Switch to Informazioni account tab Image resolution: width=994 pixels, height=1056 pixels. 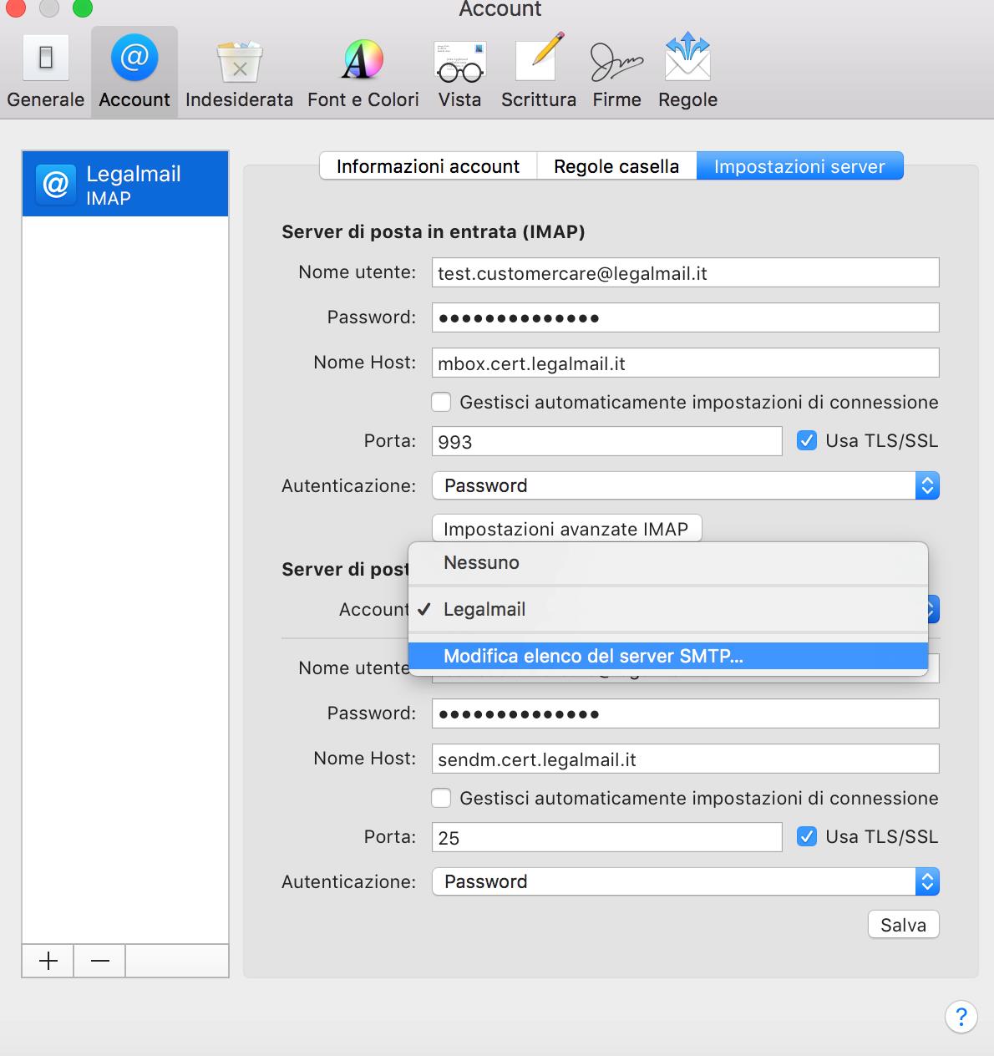pyautogui.click(x=428, y=166)
